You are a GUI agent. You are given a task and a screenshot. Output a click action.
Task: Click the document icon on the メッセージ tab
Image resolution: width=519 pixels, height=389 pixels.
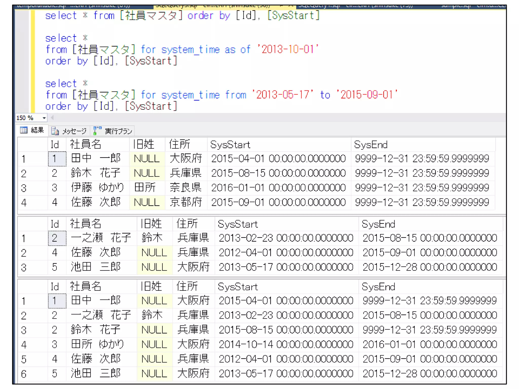tap(55, 131)
